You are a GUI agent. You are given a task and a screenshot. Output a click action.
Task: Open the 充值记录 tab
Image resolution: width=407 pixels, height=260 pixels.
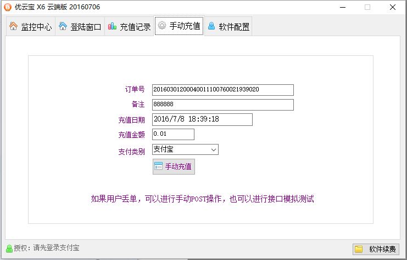[x=129, y=27]
